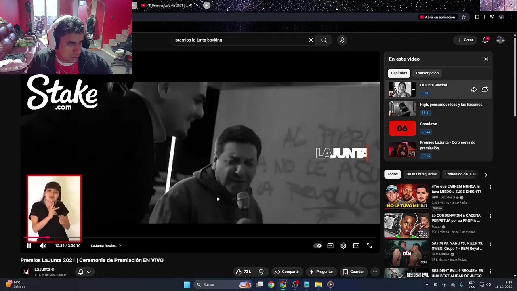Image resolution: width=517 pixels, height=291 pixels.
Task: Click the search magnifier button
Action: click(324, 40)
